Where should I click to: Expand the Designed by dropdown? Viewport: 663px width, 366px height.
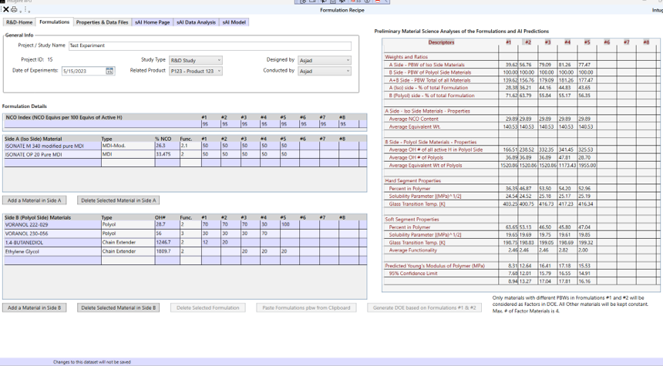[x=348, y=60]
